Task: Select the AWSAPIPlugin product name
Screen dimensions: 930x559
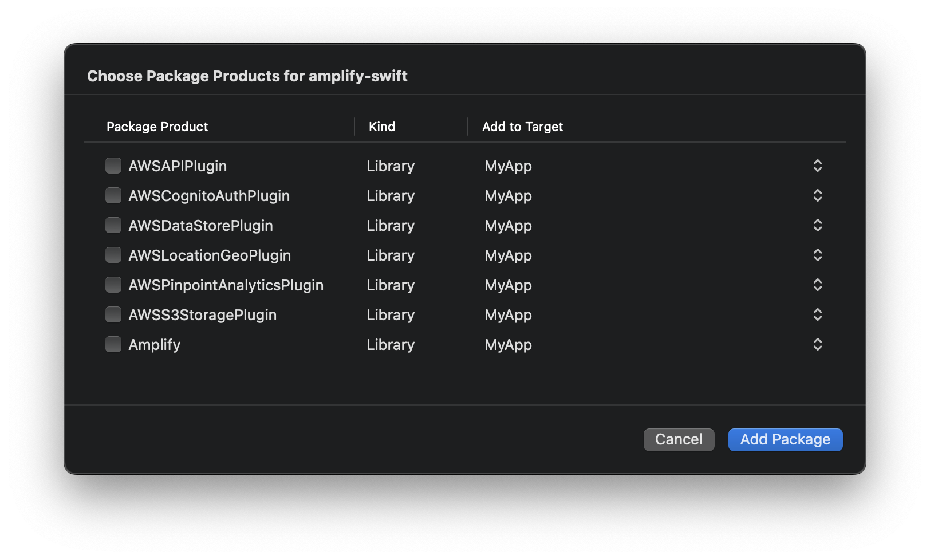Action: pyautogui.click(x=178, y=166)
